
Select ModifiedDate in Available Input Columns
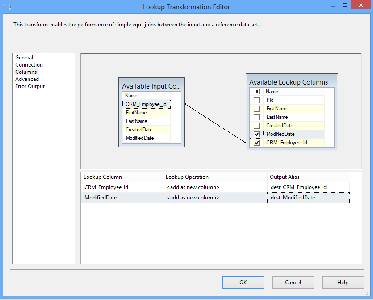tap(147, 138)
